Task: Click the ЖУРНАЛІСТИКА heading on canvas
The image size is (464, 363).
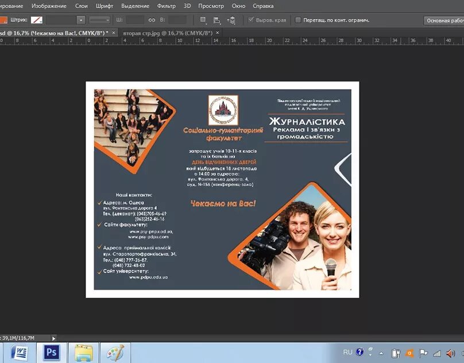Action: click(307, 122)
